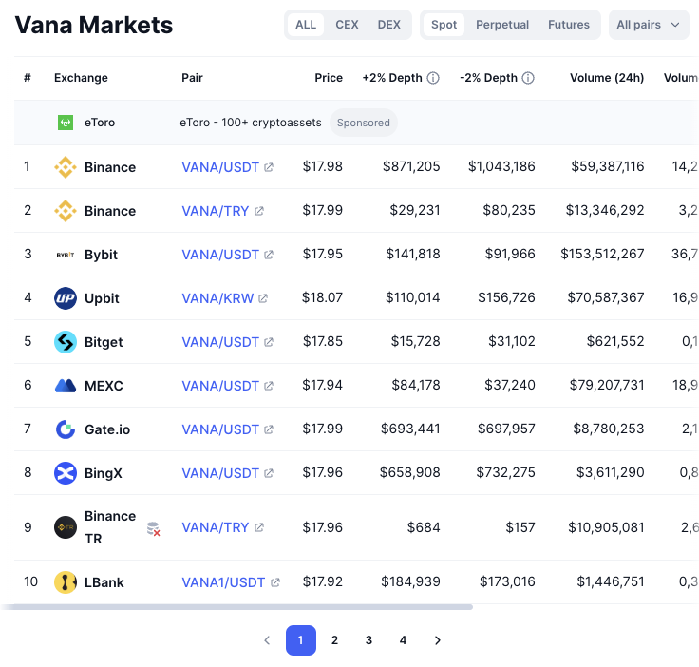
Task: Switch to Perpetual market type
Action: click(502, 25)
